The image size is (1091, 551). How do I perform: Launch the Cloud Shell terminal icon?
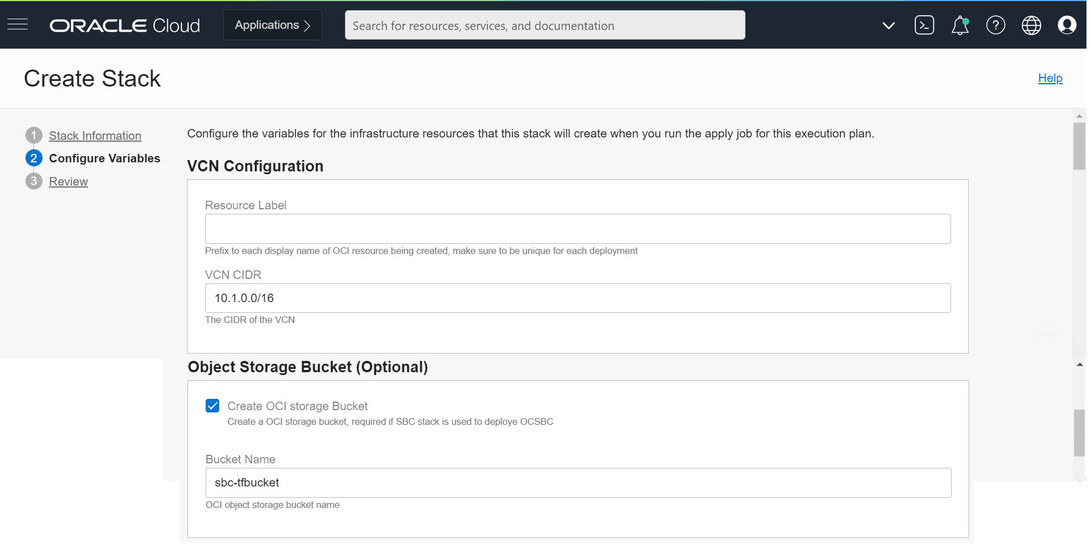(924, 25)
